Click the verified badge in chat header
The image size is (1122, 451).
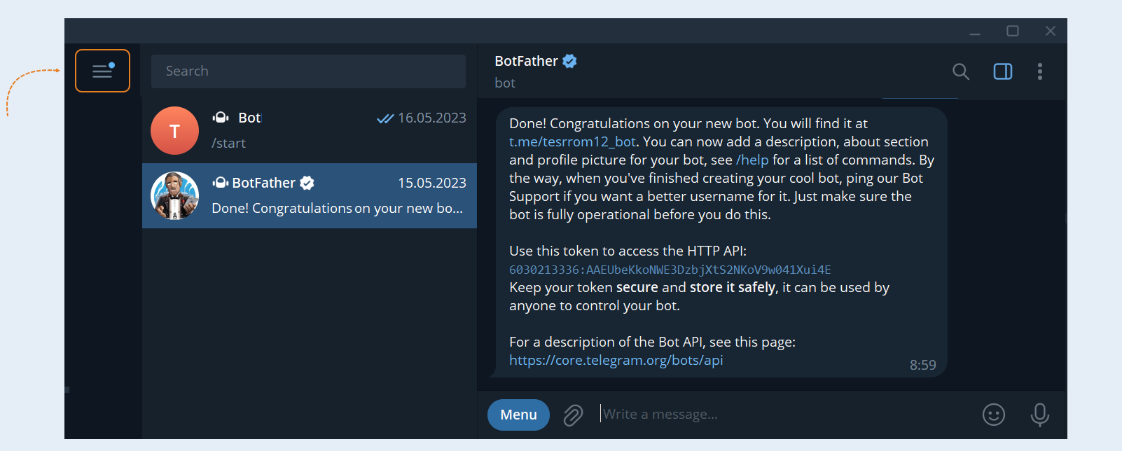click(x=570, y=61)
